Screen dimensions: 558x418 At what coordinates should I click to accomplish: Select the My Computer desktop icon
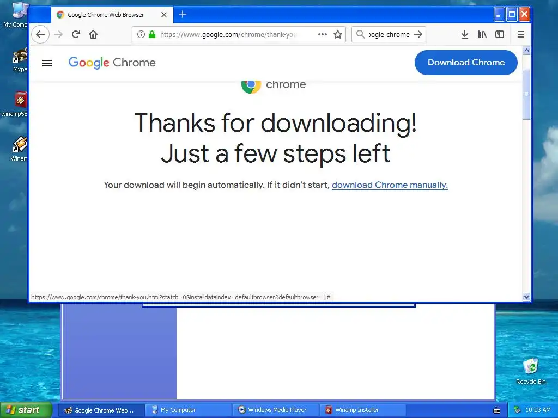click(16, 15)
